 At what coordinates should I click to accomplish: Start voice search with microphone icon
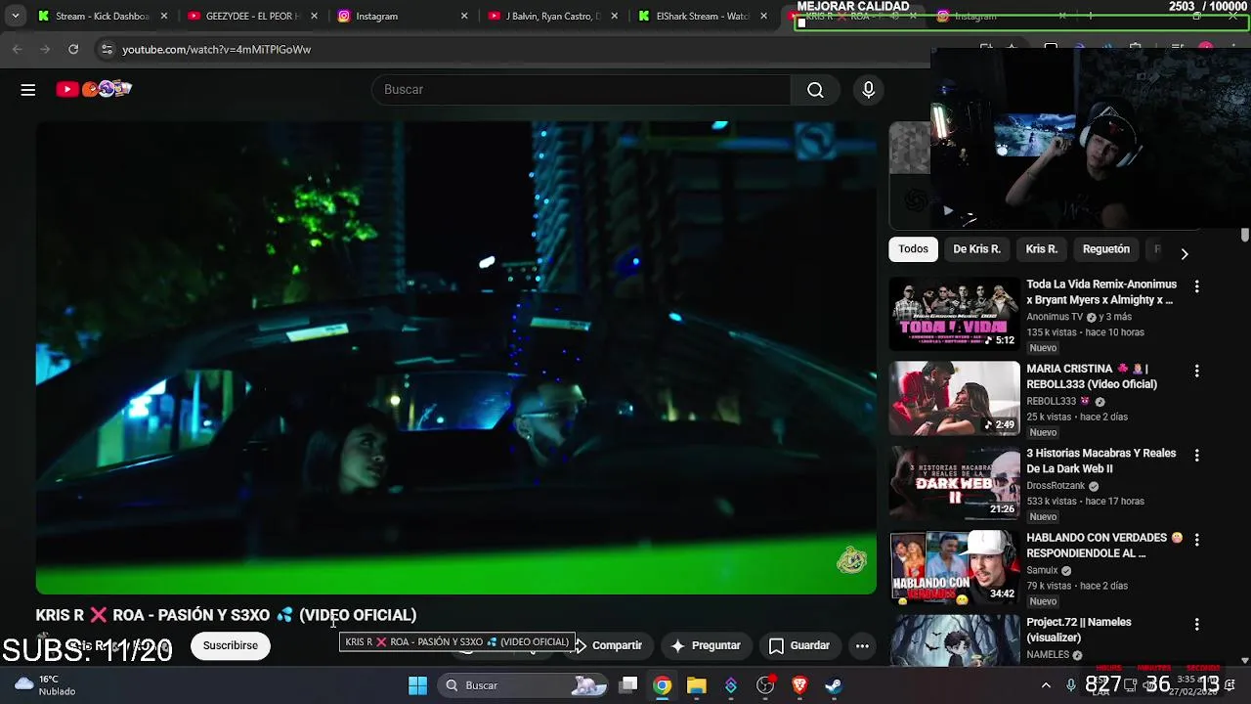(x=868, y=90)
